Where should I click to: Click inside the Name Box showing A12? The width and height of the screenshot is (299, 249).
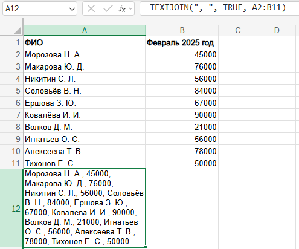[36, 8]
